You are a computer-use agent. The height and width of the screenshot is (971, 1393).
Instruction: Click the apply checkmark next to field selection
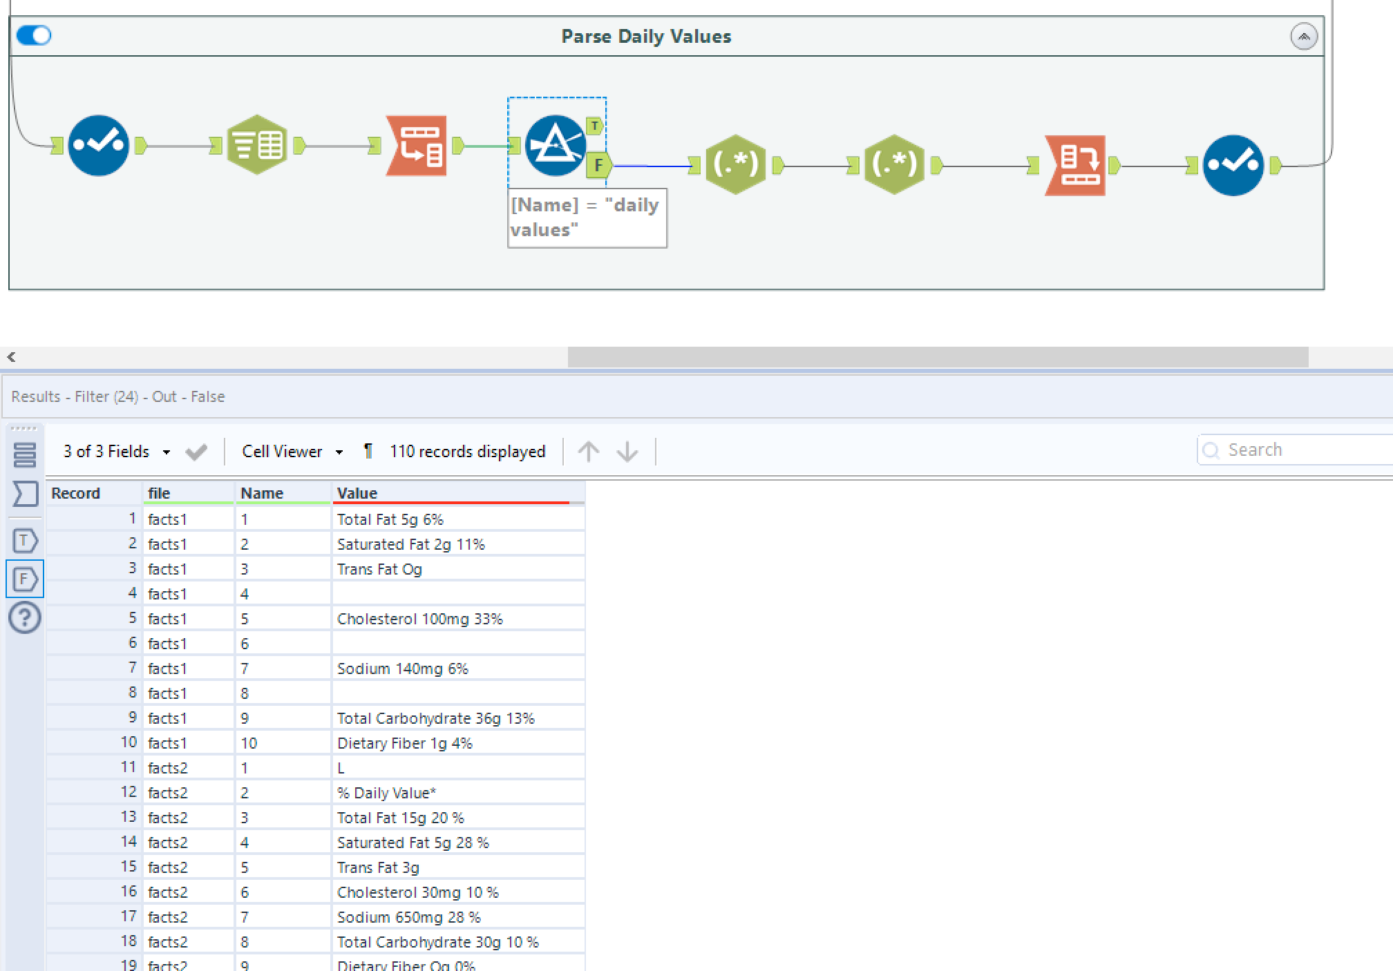point(196,451)
